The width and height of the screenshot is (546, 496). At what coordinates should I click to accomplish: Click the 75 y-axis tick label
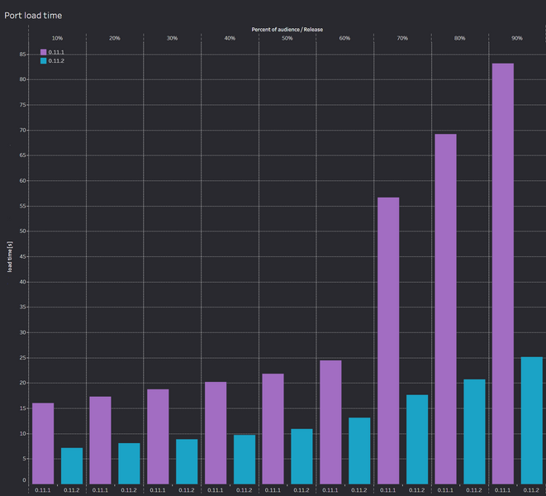[22, 105]
